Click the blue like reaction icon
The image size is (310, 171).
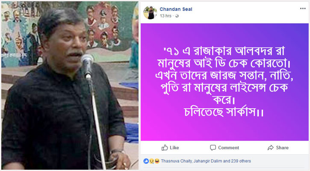(x=146, y=161)
